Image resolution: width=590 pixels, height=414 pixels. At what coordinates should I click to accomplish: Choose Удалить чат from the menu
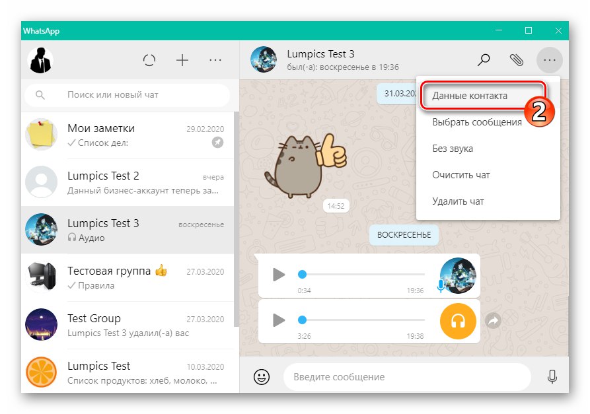(x=488, y=201)
